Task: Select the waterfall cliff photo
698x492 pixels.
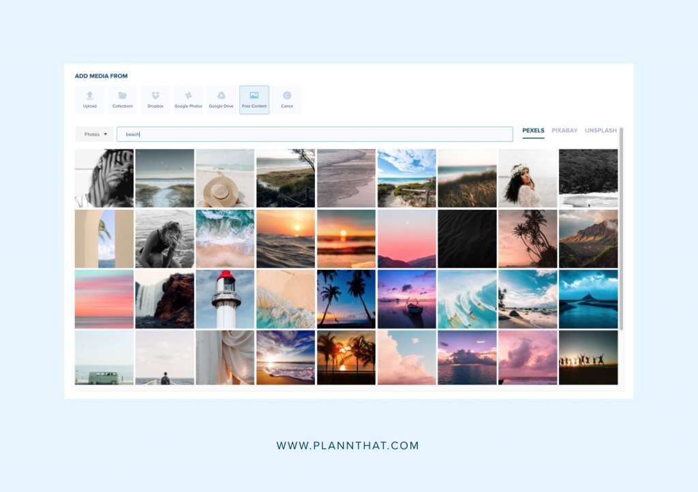Action: pyautogui.click(x=164, y=298)
